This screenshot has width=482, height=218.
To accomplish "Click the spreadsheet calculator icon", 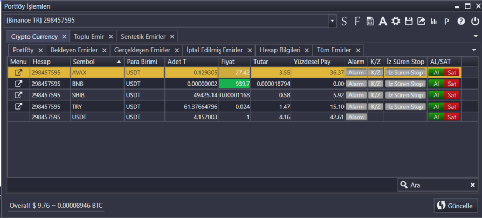I will click(370, 21).
